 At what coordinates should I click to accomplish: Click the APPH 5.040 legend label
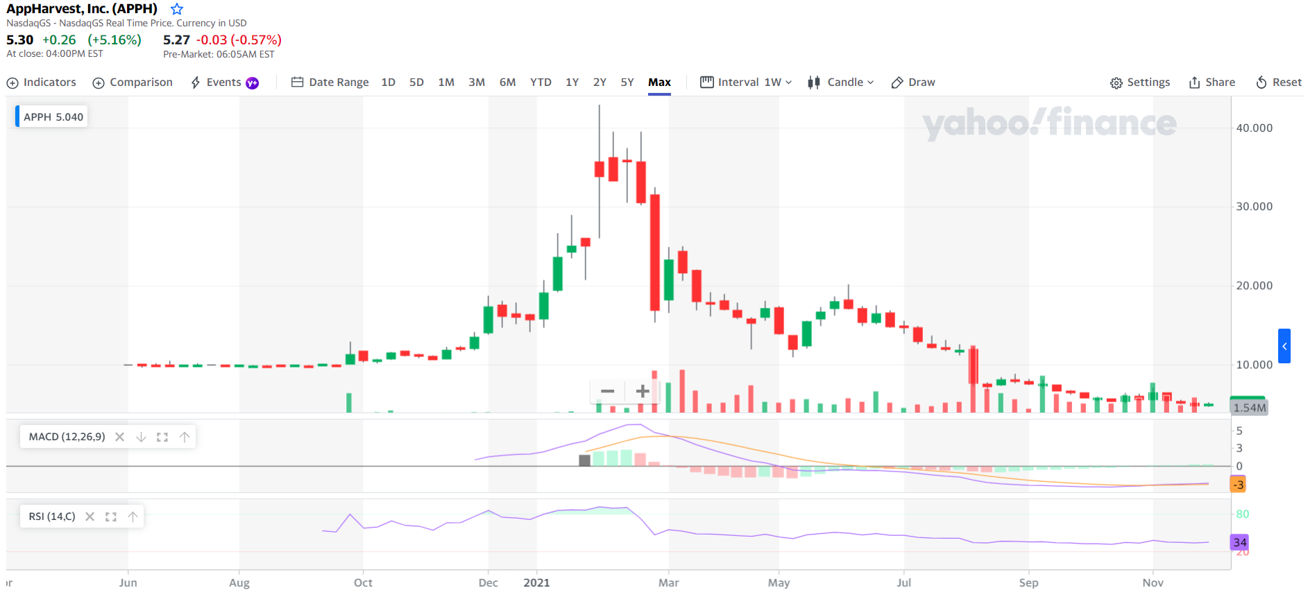click(53, 116)
